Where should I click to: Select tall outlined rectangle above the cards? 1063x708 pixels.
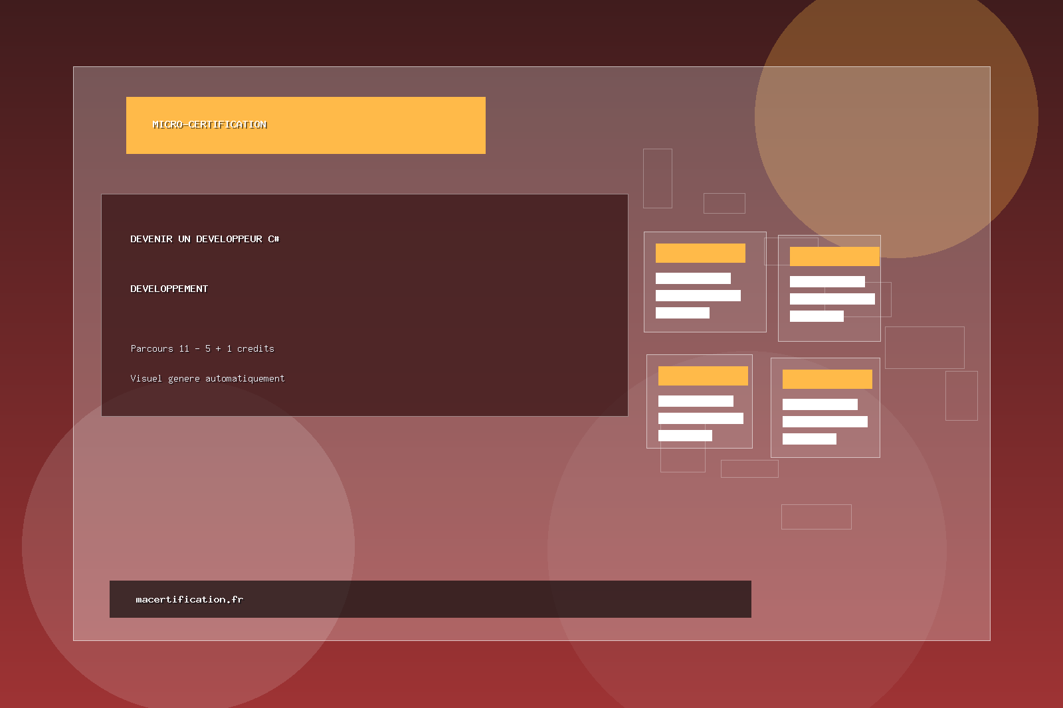657,178
